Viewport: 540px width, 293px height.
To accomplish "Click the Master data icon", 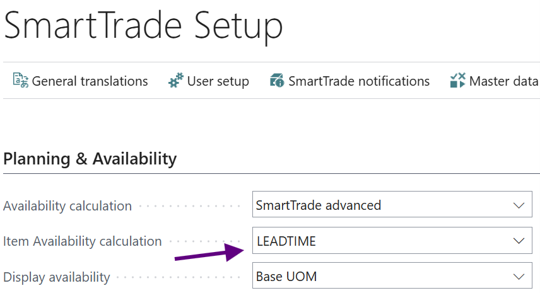I will click(x=457, y=81).
